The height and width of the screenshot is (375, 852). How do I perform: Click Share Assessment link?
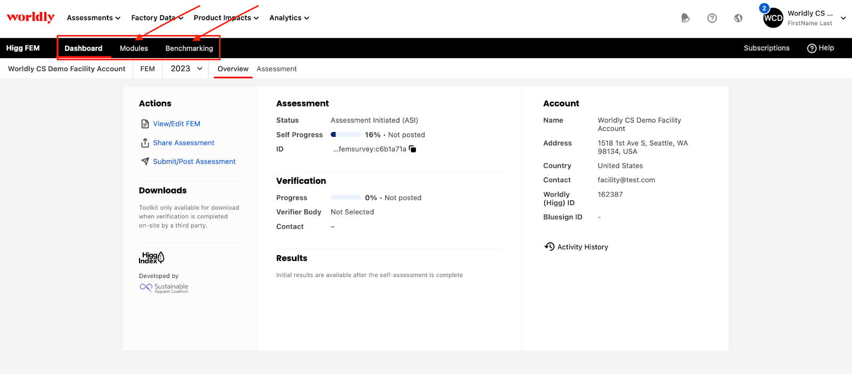[x=183, y=143]
